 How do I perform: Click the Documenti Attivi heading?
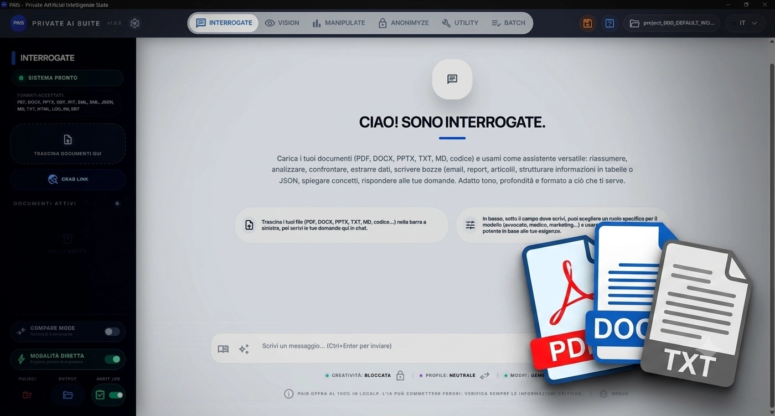pos(45,204)
